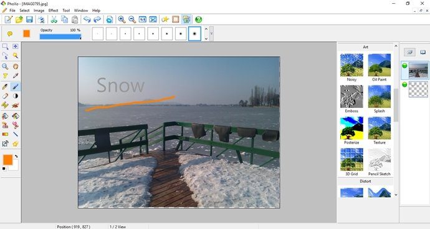Screen dimensions: 430x229
Task: Click the effects panel scroll up arrow
Action: tap(396, 46)
